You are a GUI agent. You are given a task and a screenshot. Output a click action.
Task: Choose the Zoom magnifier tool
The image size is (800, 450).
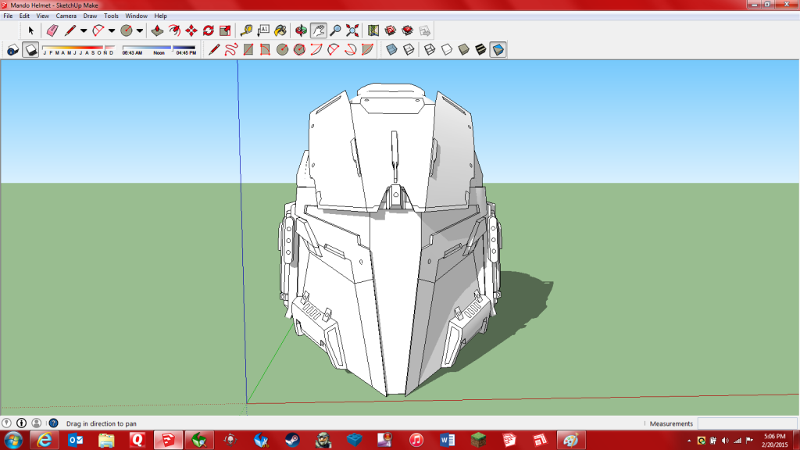click(x=335, y=30)
